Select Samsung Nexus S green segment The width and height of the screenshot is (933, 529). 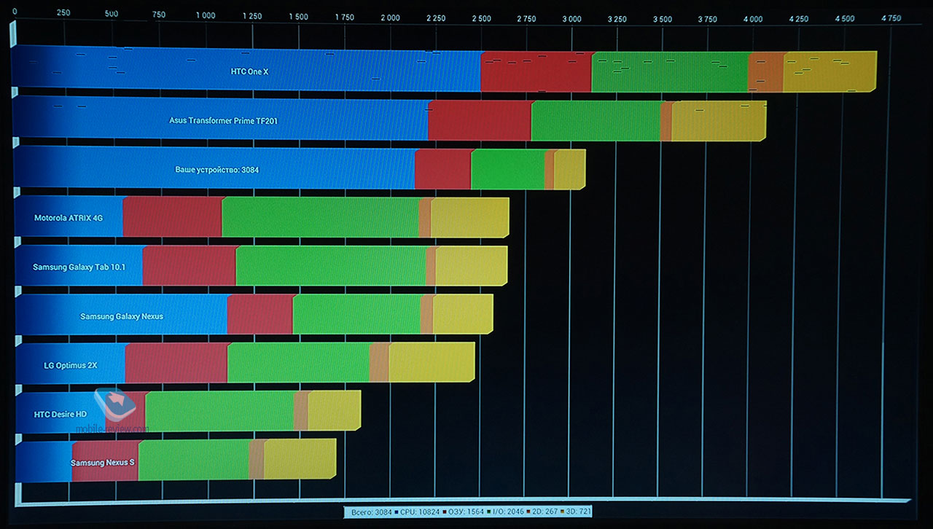(194, 460)
